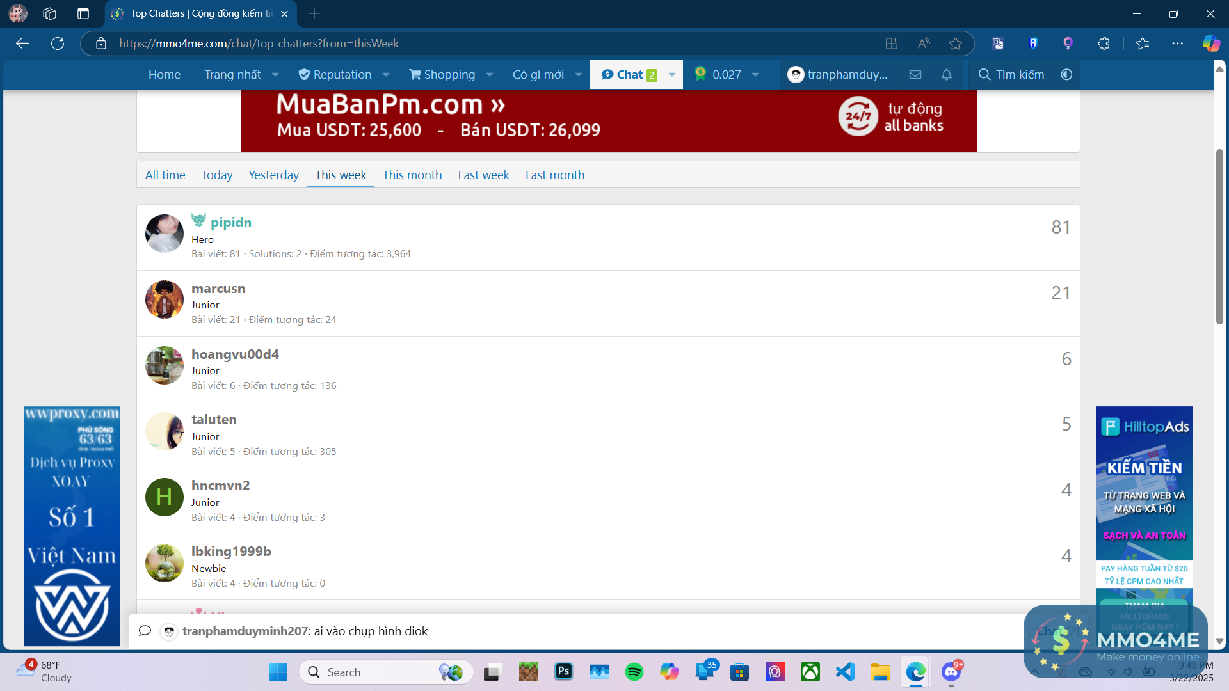Viewport: 1229px width, 691px height.
Task: Select the All time tab
Action: pyautogui.click(x=165, y=175)
